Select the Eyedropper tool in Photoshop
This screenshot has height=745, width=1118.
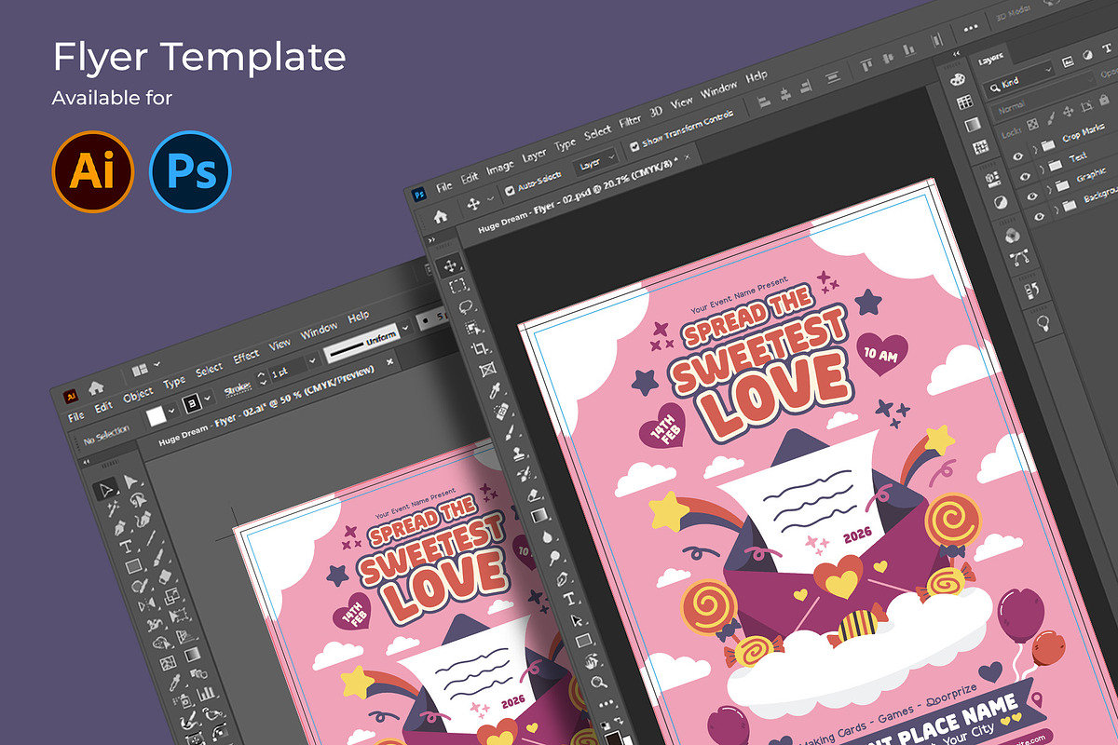494,389
